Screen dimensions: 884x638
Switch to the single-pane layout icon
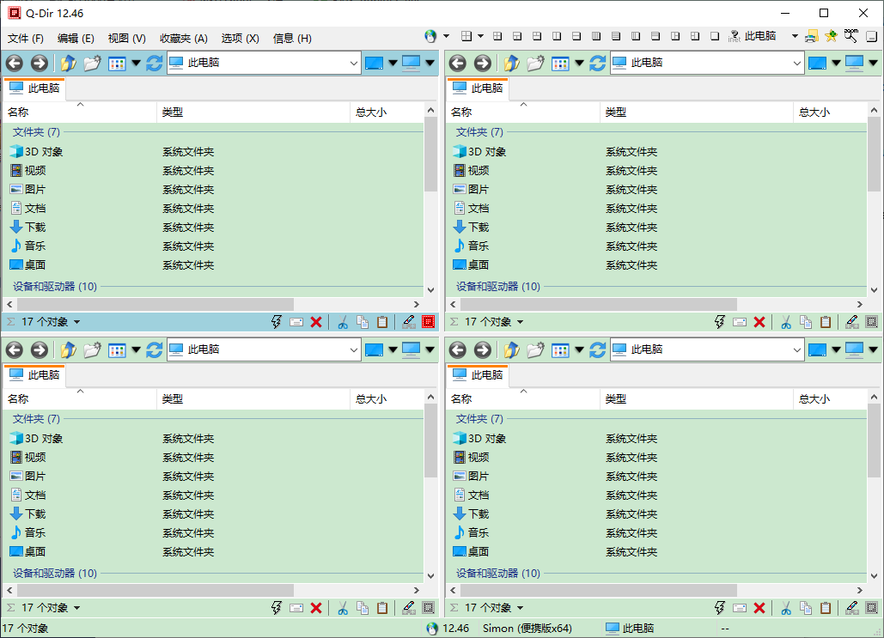pyautogui.click(x=715, y=36)
